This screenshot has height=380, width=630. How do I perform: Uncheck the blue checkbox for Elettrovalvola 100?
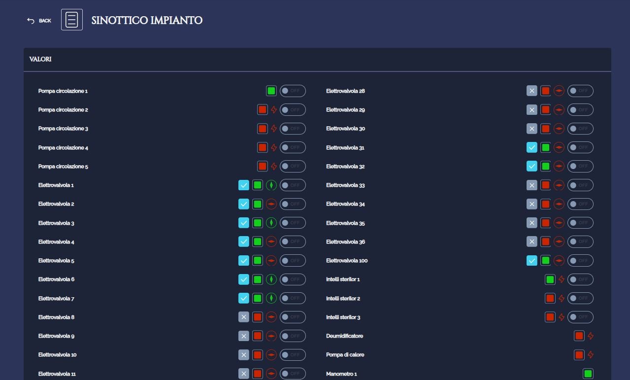[532, 260]
